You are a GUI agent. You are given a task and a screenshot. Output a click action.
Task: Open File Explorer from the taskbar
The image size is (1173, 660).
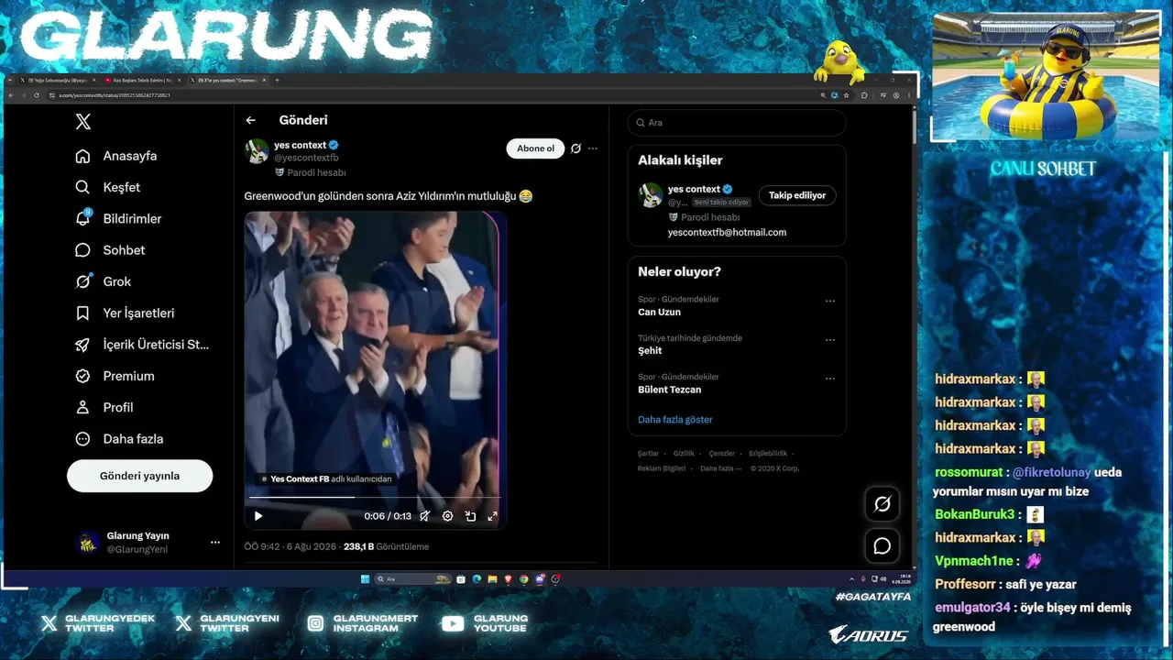[492, 579]
